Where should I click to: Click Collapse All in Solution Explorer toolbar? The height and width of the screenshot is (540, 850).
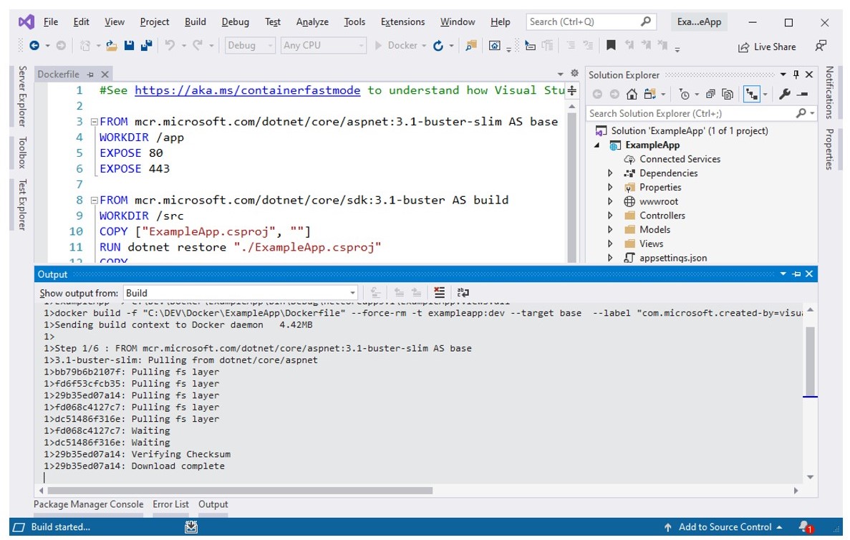[710, 95]
